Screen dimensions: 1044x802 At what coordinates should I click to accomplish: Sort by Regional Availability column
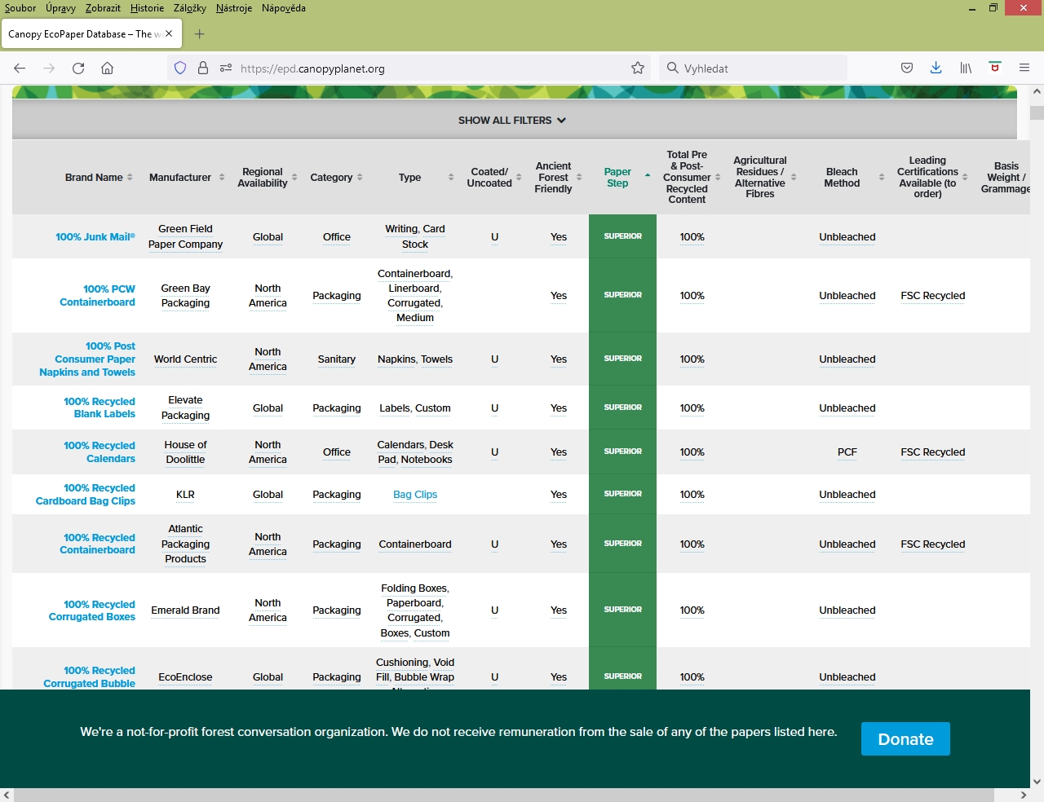[x=267, y=178]
